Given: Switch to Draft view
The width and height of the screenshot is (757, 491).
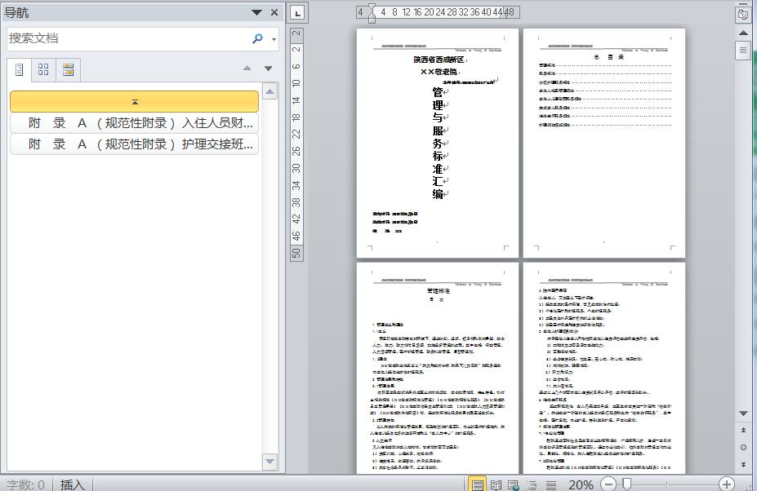Looking at the screenshot, I should coord(551,484).
